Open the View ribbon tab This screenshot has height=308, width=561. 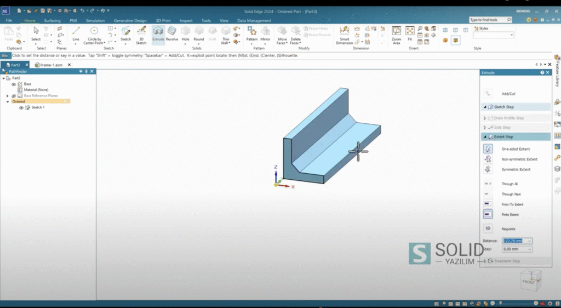pos(224,20)
